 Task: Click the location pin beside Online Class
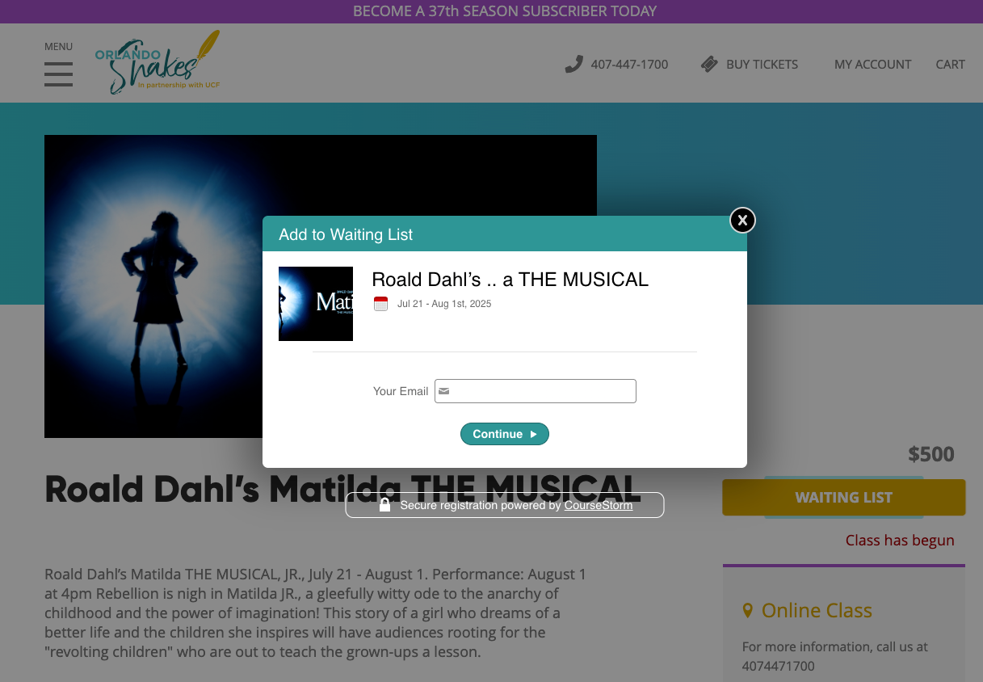pyautogui.click(x=747, y=610)
